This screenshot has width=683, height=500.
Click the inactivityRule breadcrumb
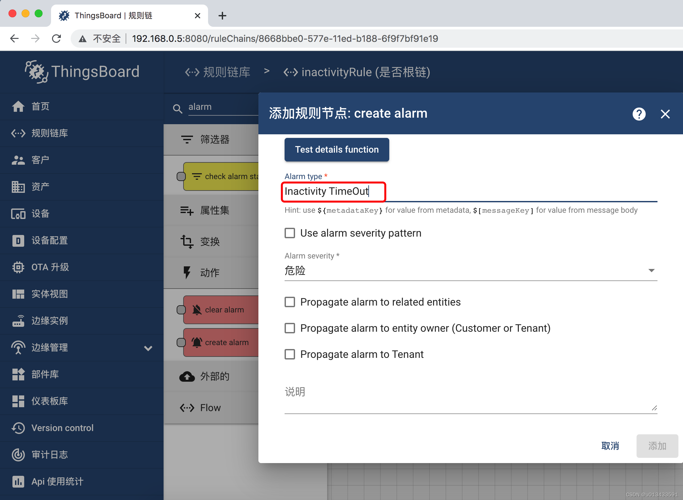357,72
